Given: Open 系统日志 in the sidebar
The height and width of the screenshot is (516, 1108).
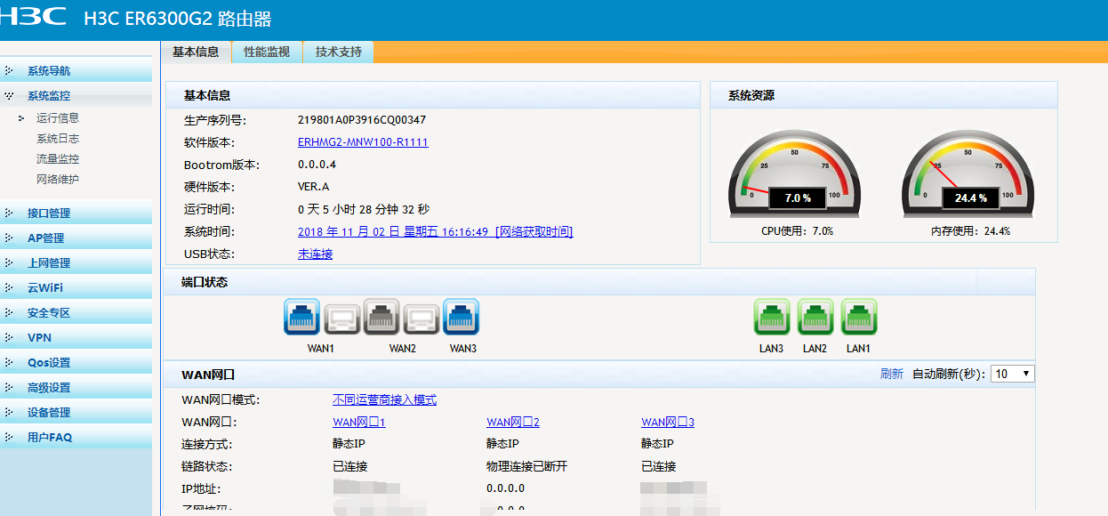Looking at the screenshot, I should (x=58, y=139).
